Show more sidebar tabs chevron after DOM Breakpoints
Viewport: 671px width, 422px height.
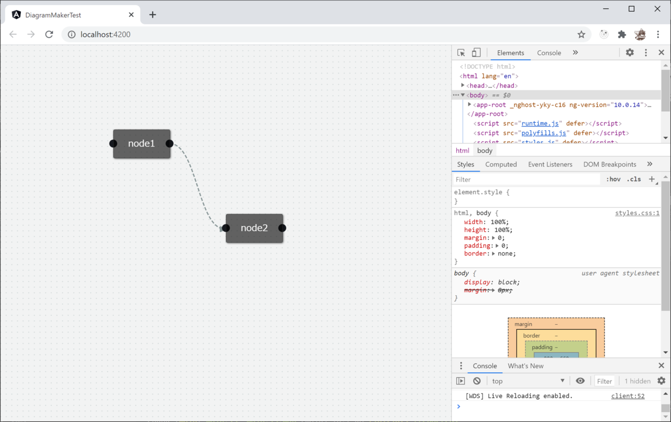pos(650,164)
